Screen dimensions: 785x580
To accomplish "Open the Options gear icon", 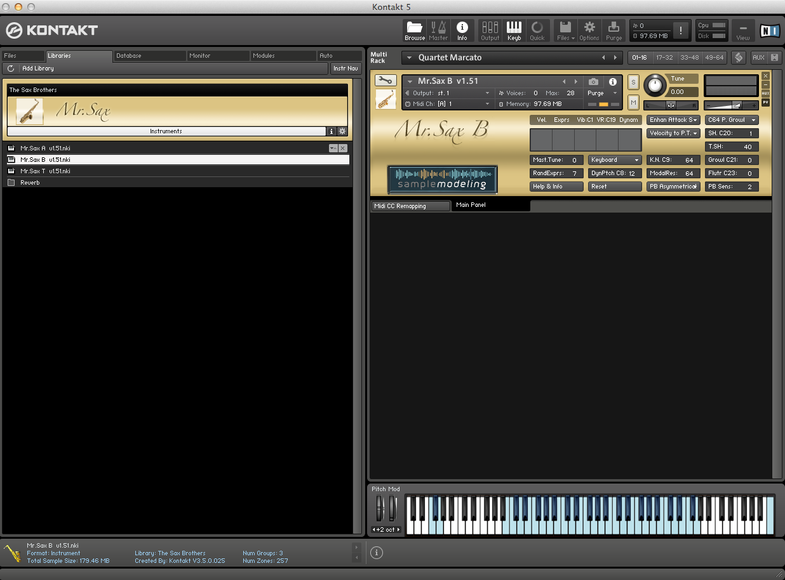I will pyautogui.click(x=589, y=30).
